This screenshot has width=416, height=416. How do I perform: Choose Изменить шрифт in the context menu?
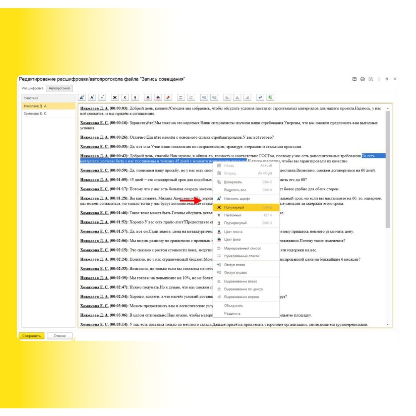point(246,199)
